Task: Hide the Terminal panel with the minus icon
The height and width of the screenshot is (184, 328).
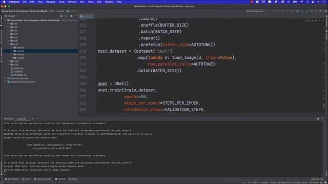Action: click(323, 119)
